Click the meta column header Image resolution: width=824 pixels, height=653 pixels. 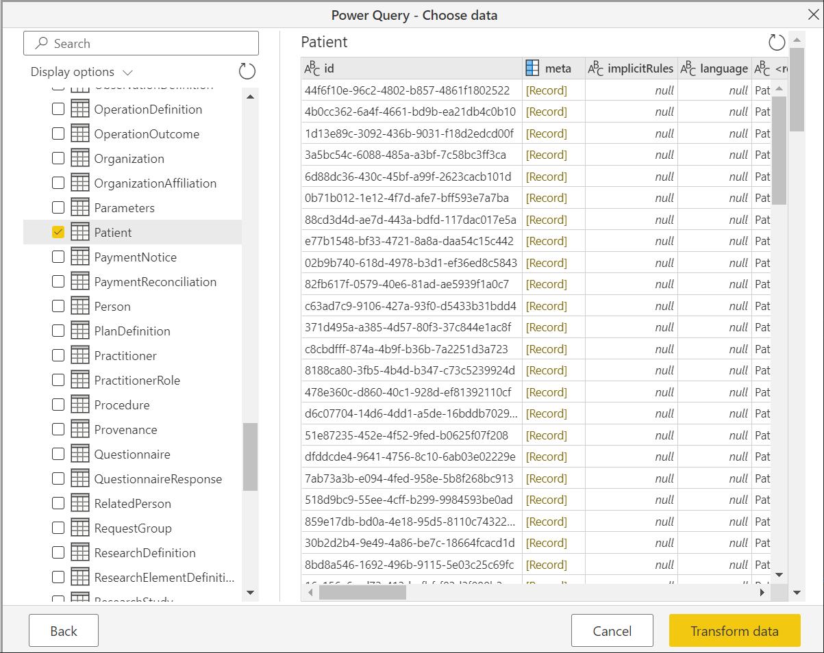[553, 68]
